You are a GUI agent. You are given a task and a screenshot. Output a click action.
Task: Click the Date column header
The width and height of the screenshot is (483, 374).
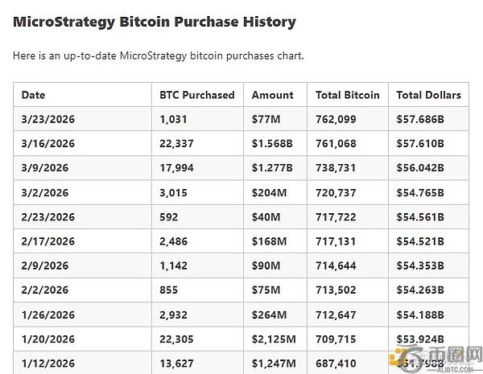34,95
